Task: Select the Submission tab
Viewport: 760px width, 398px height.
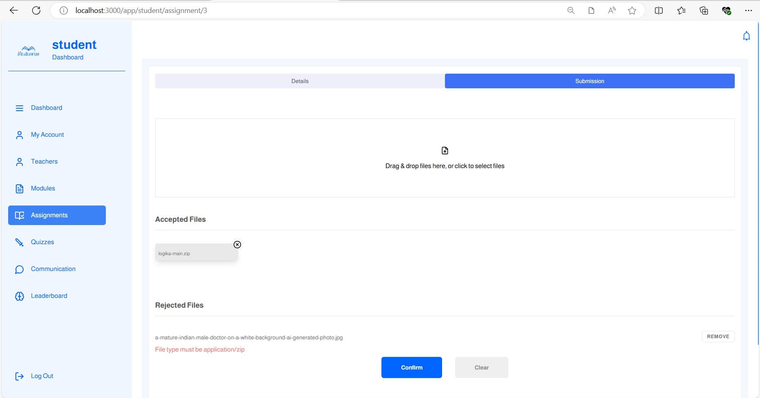Action: 589,81
